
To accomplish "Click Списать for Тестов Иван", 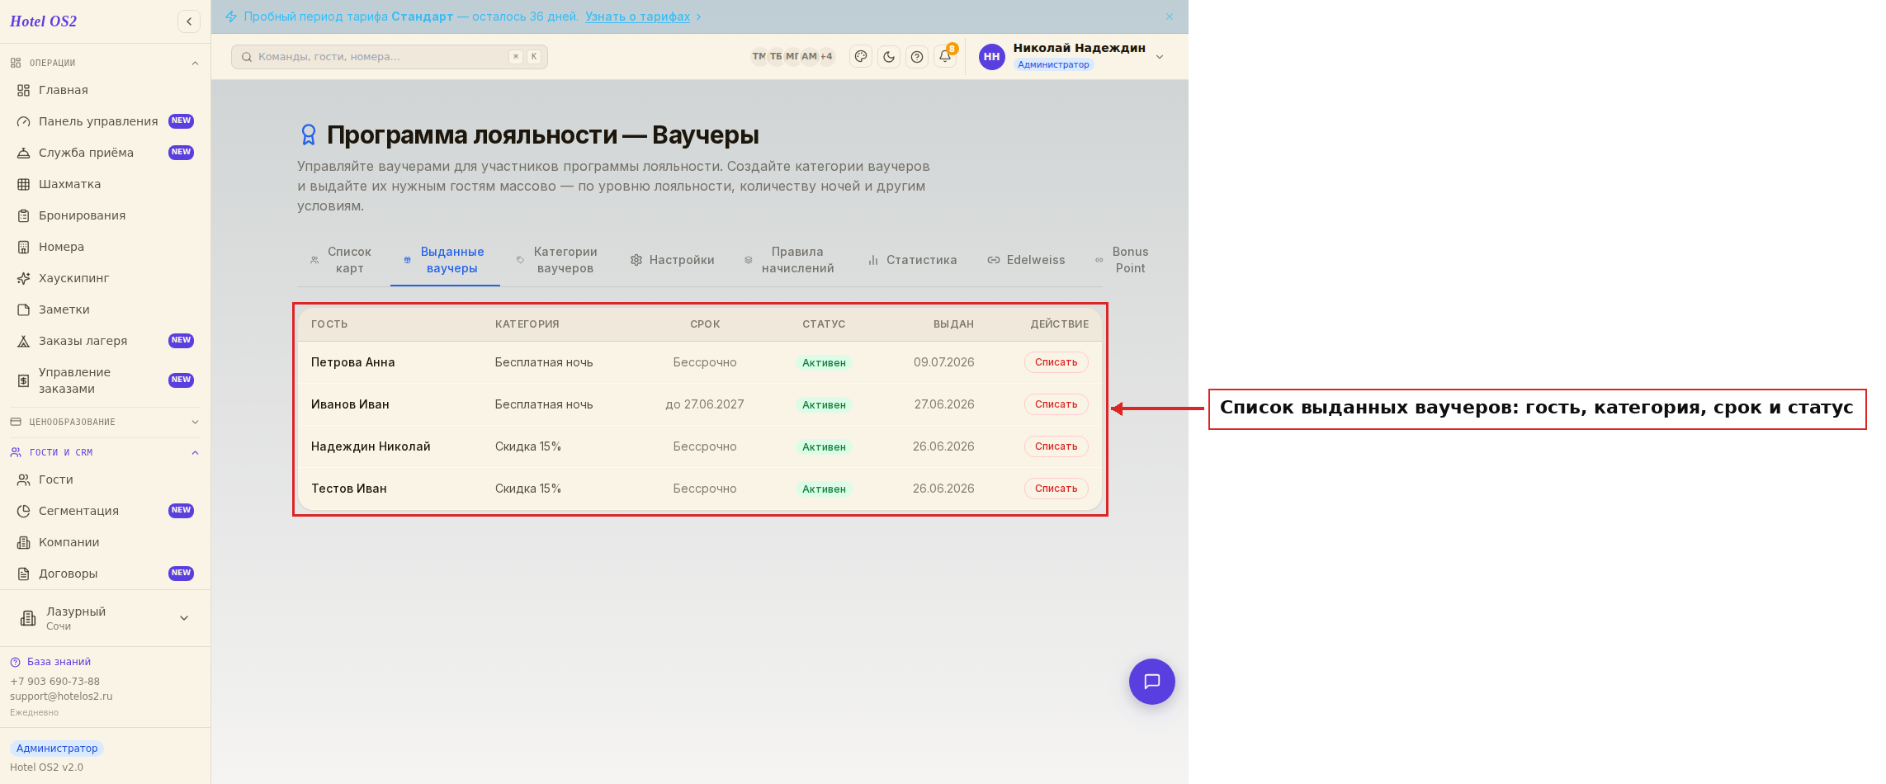I will [x=1056, y=489].
